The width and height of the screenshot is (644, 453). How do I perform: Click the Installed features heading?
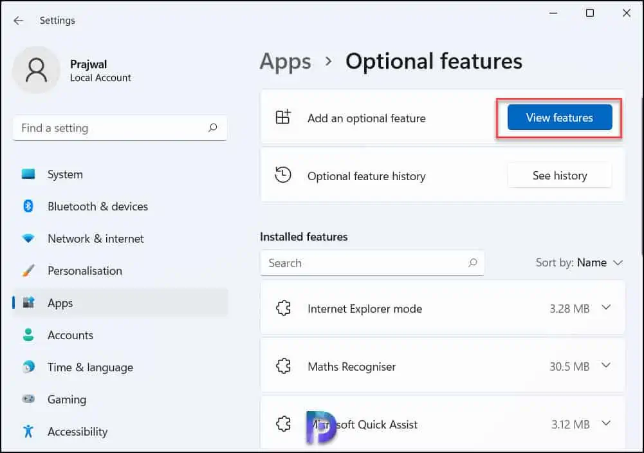tap(304, 237)
